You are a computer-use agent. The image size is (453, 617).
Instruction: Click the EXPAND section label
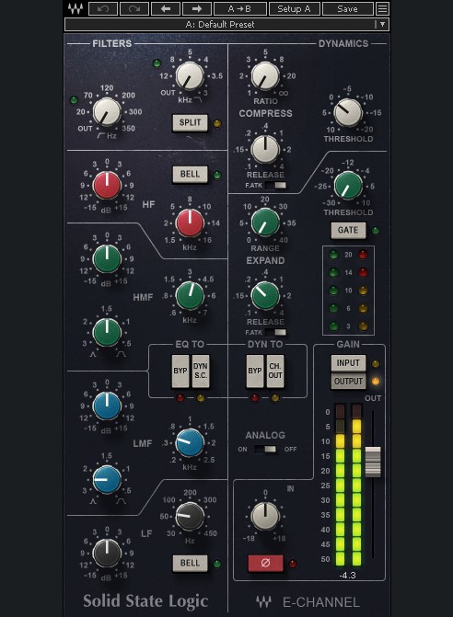click(265, 260)
